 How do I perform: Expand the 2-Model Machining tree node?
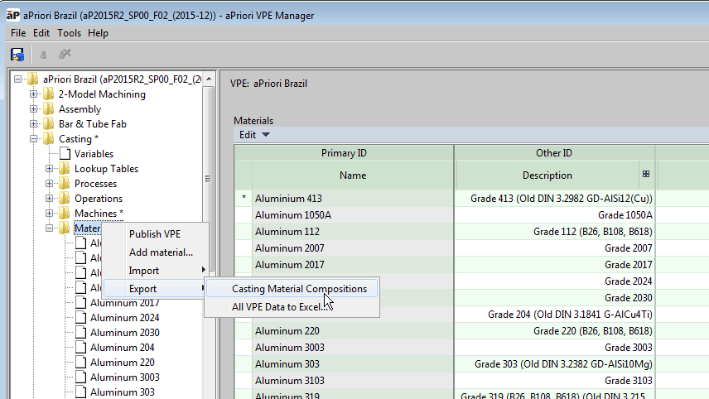tap(34, 94)
